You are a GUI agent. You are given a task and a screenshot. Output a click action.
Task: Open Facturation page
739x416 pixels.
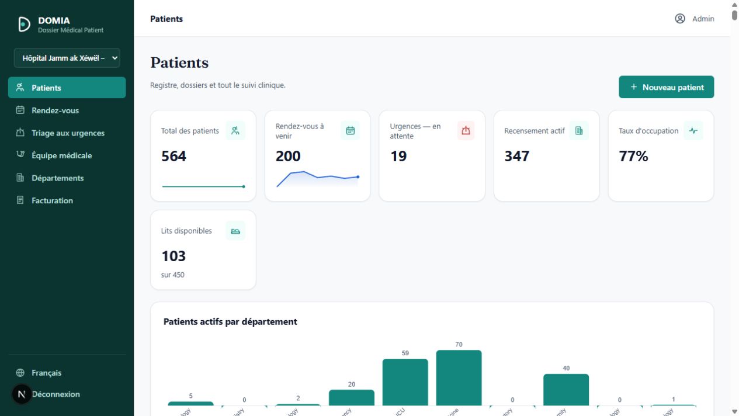pyautogui.click(x=67, y=200)
